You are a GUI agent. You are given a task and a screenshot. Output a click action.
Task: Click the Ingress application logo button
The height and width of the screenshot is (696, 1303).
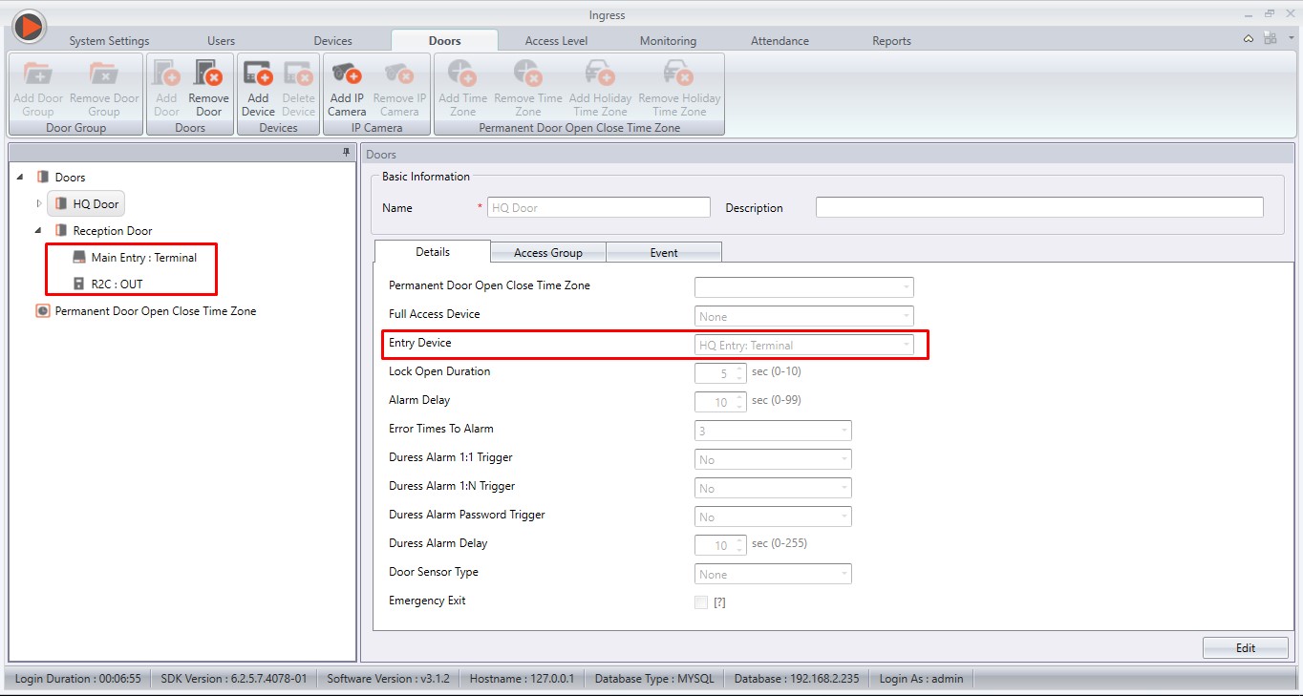[x=29, y=27]
